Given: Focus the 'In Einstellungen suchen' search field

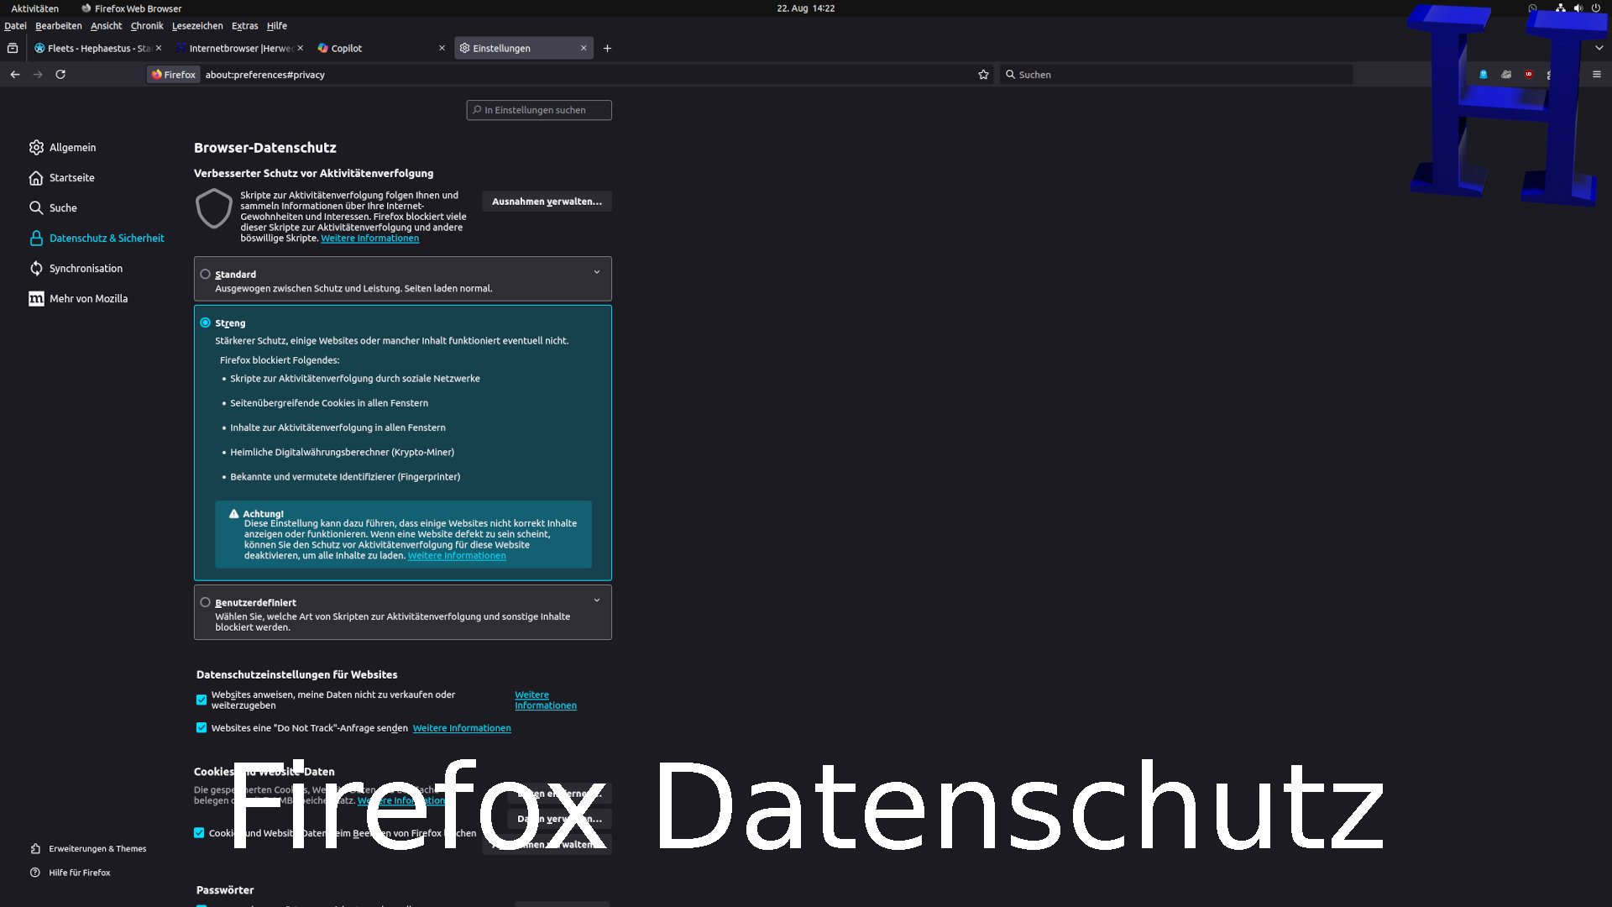Looking at the screenshot, I should pyautogui.click(x=539, y=110).
